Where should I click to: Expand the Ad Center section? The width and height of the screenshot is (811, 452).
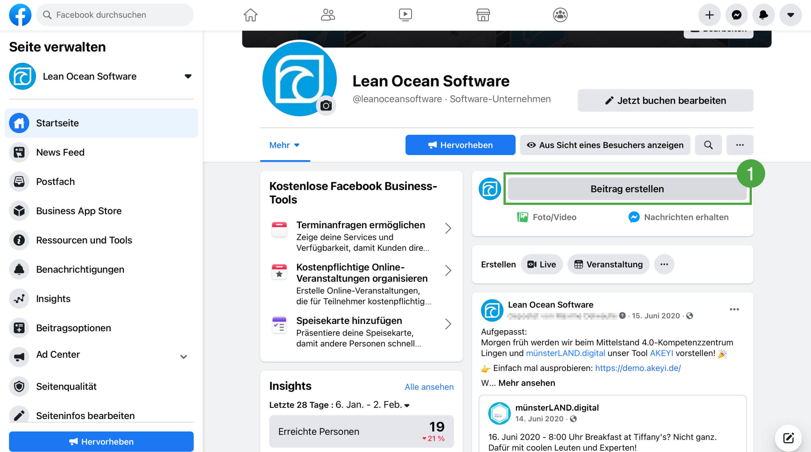(183, 357)
